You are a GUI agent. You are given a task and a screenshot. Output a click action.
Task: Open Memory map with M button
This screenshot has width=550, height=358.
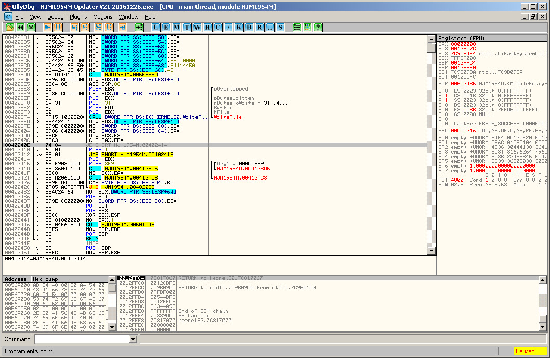177,27
